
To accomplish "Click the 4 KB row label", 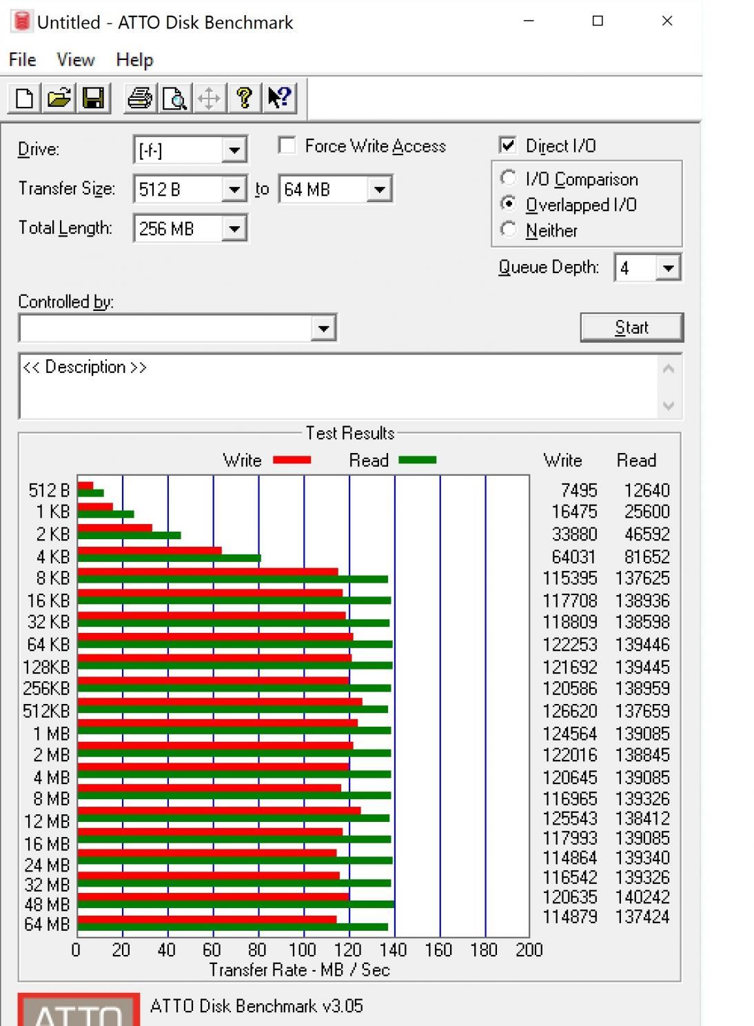I will (53, 556).
